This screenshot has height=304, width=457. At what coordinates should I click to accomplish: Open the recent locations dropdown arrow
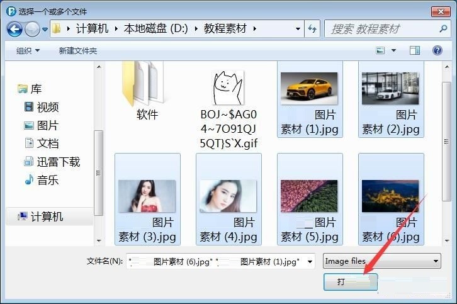[45, 29]
